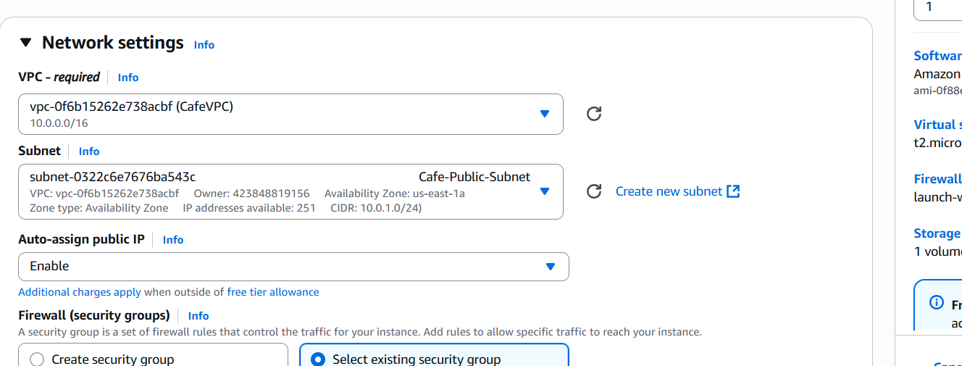Click the 10.0.0.0/16 CIDR text under VPC
The image size is (962, 366).
pos(59,123)
